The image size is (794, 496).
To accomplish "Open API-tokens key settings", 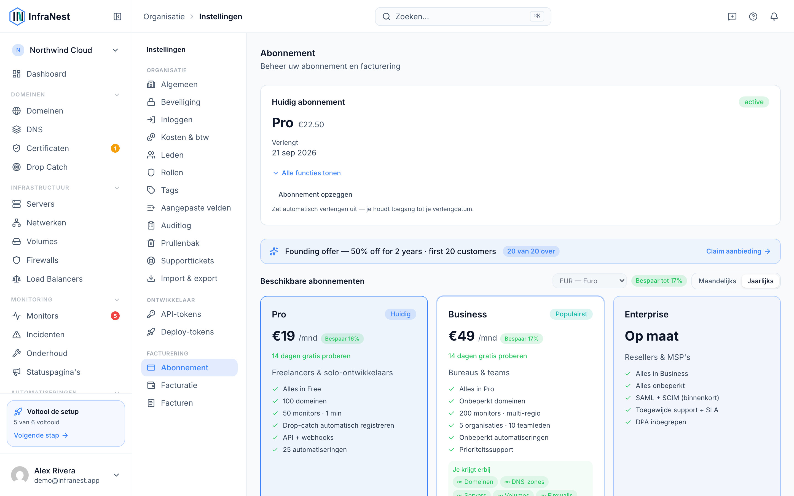I will click(189, 314).
